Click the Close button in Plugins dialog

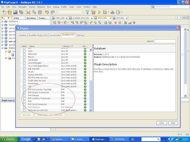coord(161,123)
